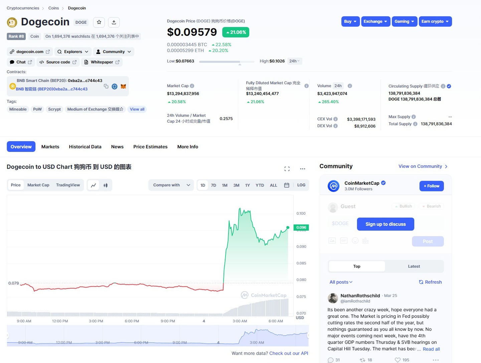
Task: Switch to the Historical Data tab
Action: 85,147
